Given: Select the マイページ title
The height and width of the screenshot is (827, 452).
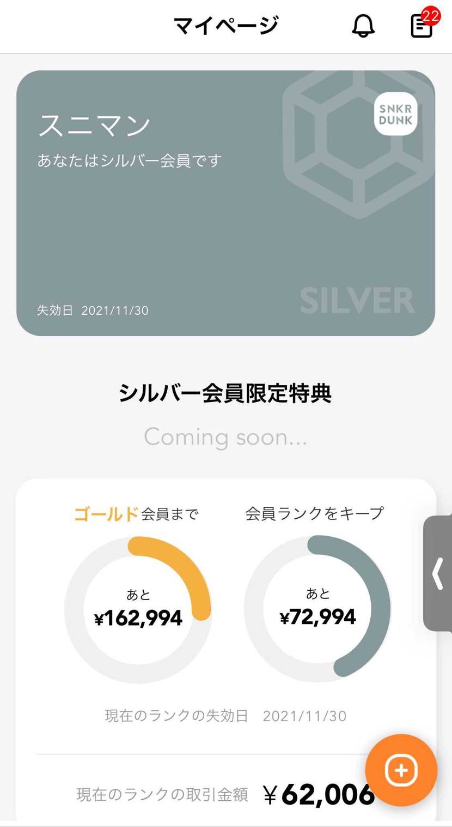Looking at the screenshot, I should point(225,24).
